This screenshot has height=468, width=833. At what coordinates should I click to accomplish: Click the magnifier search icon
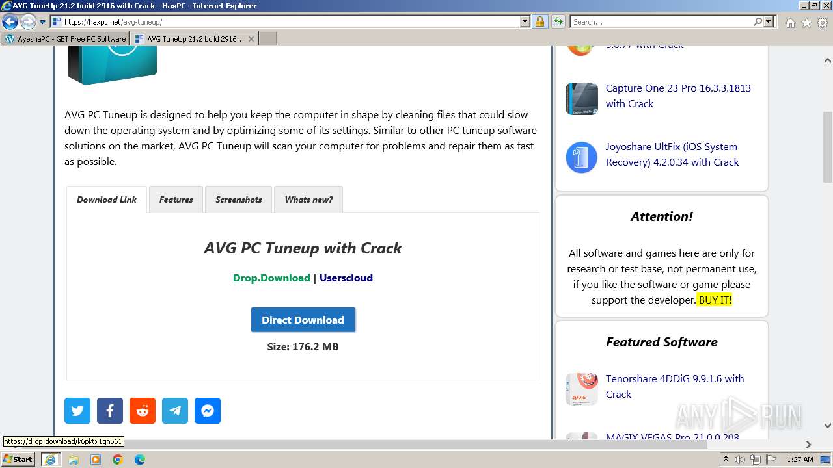pyautogui.click(x=758, y=22)
